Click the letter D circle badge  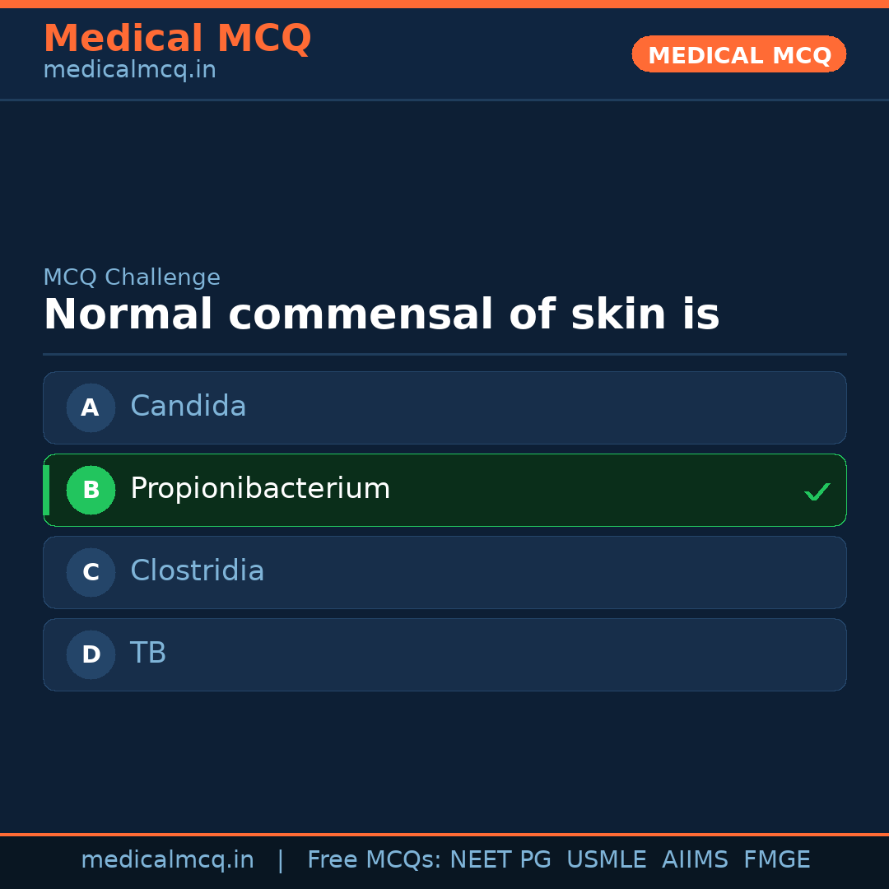click(x=91, y=654)
